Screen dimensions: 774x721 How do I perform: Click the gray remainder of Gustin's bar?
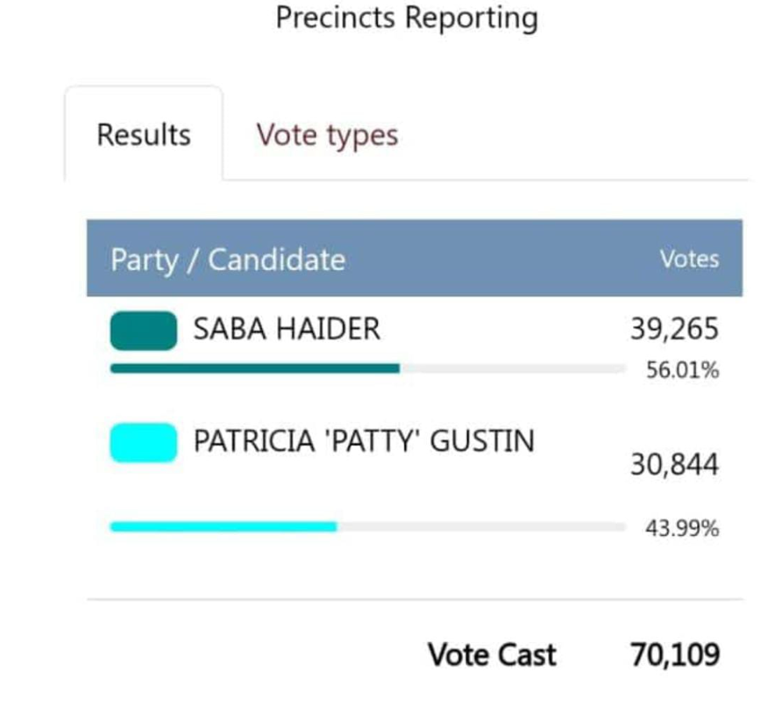tap(480, 526)
